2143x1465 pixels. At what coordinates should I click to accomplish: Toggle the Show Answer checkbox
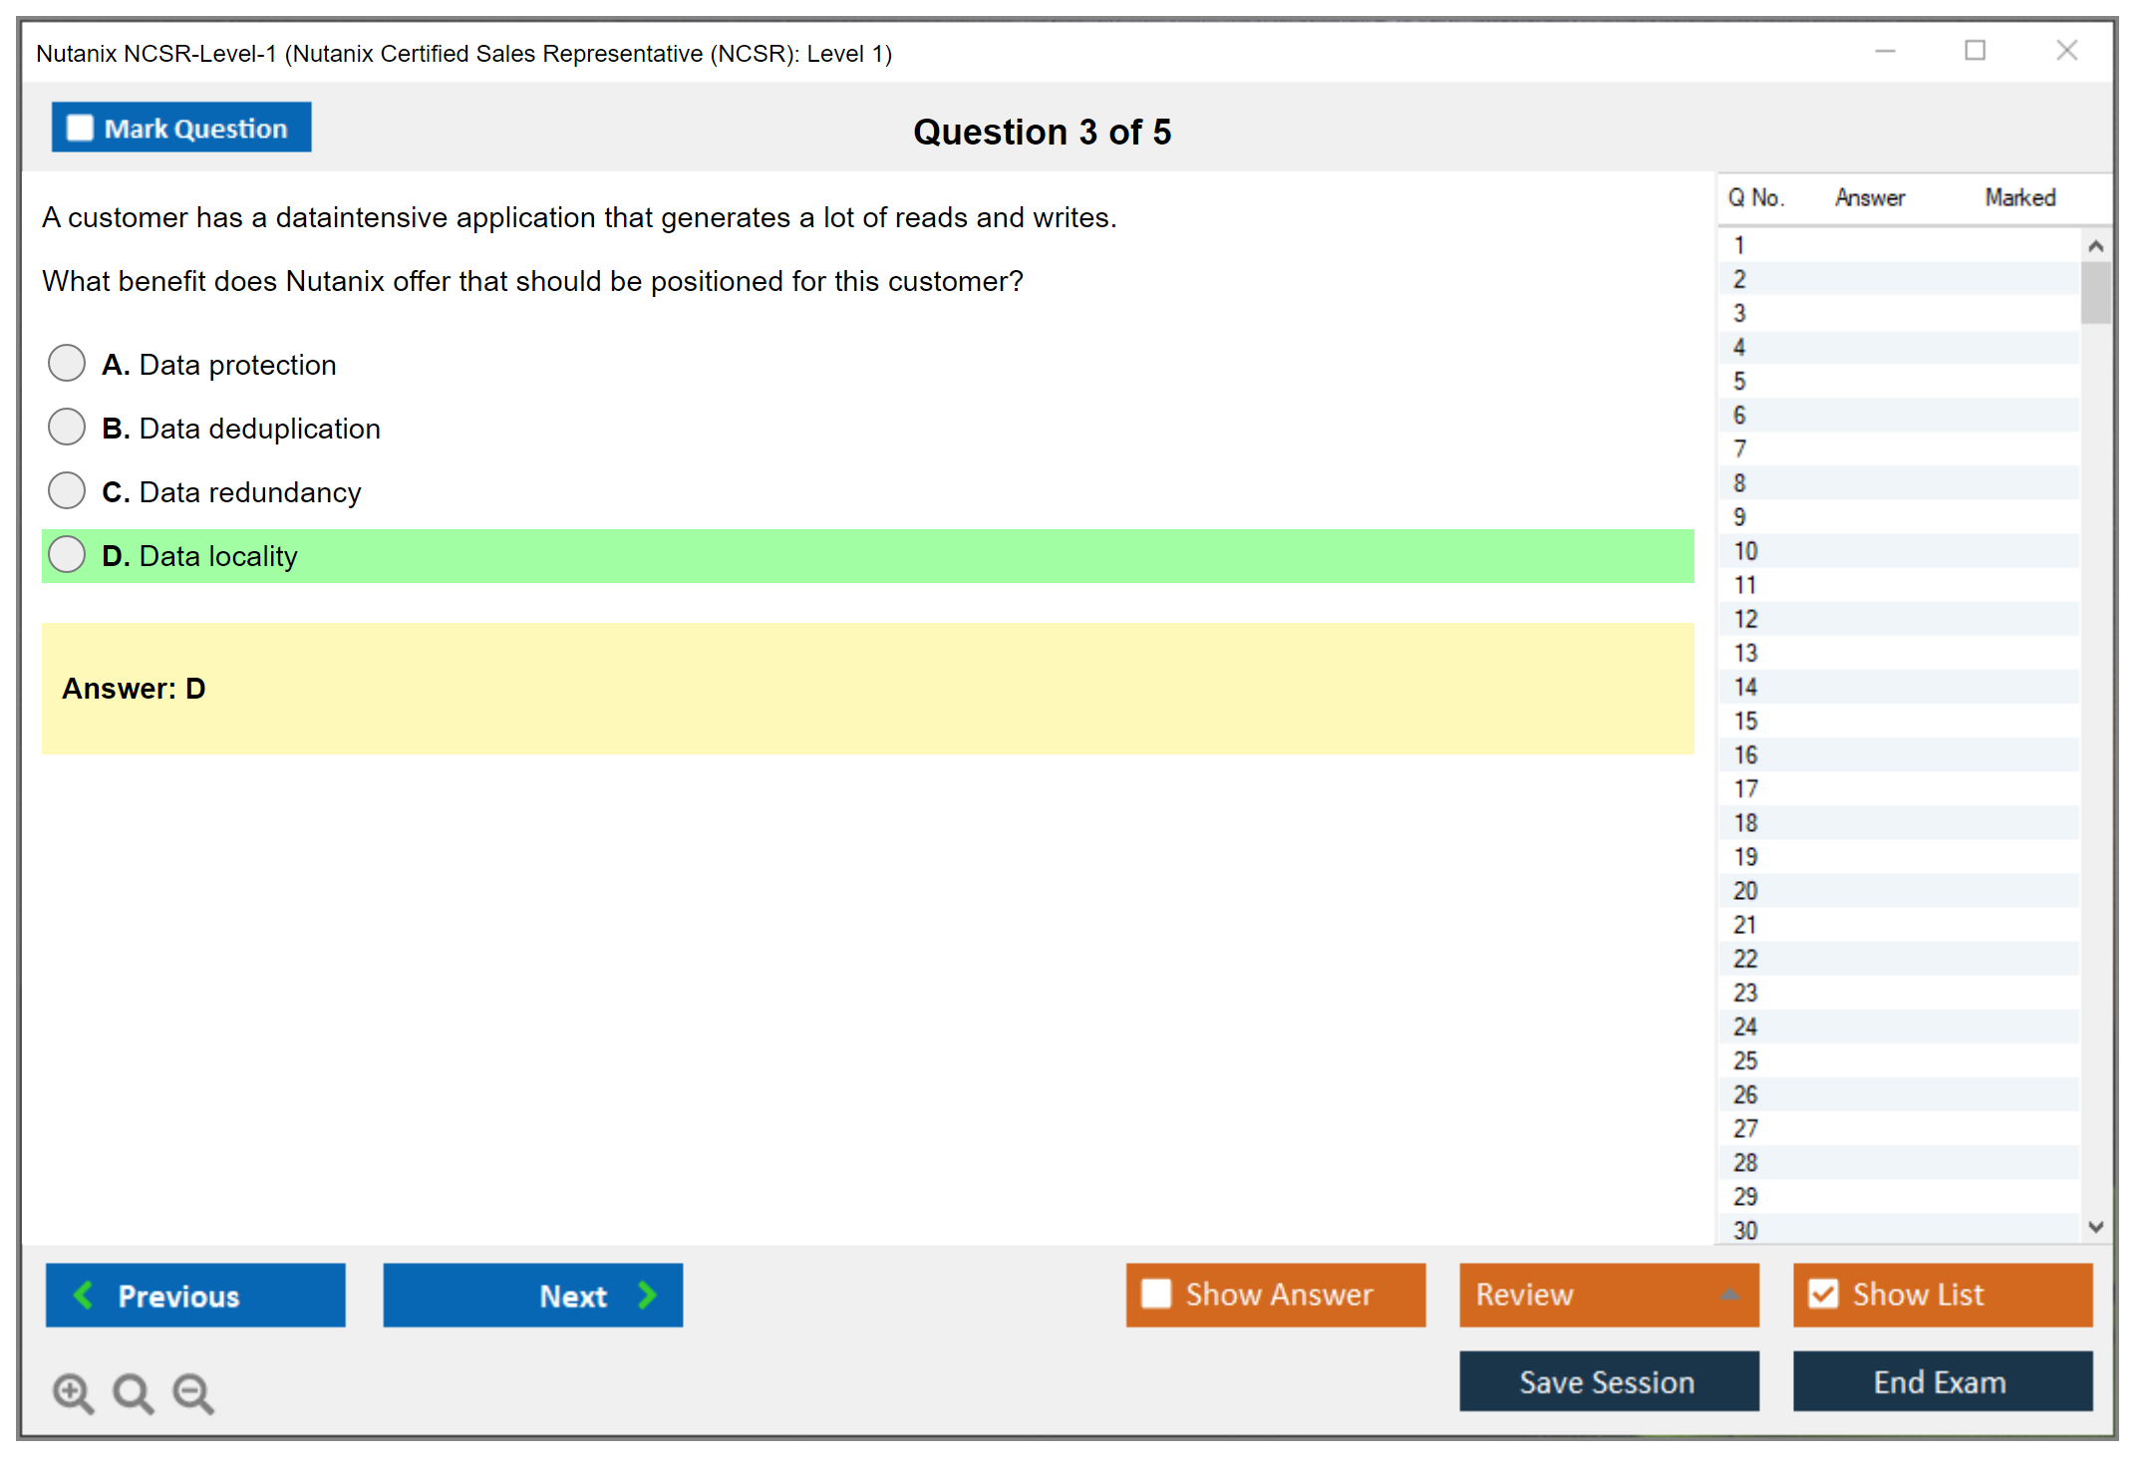pyautogui.click(x=1156, y=1294)
